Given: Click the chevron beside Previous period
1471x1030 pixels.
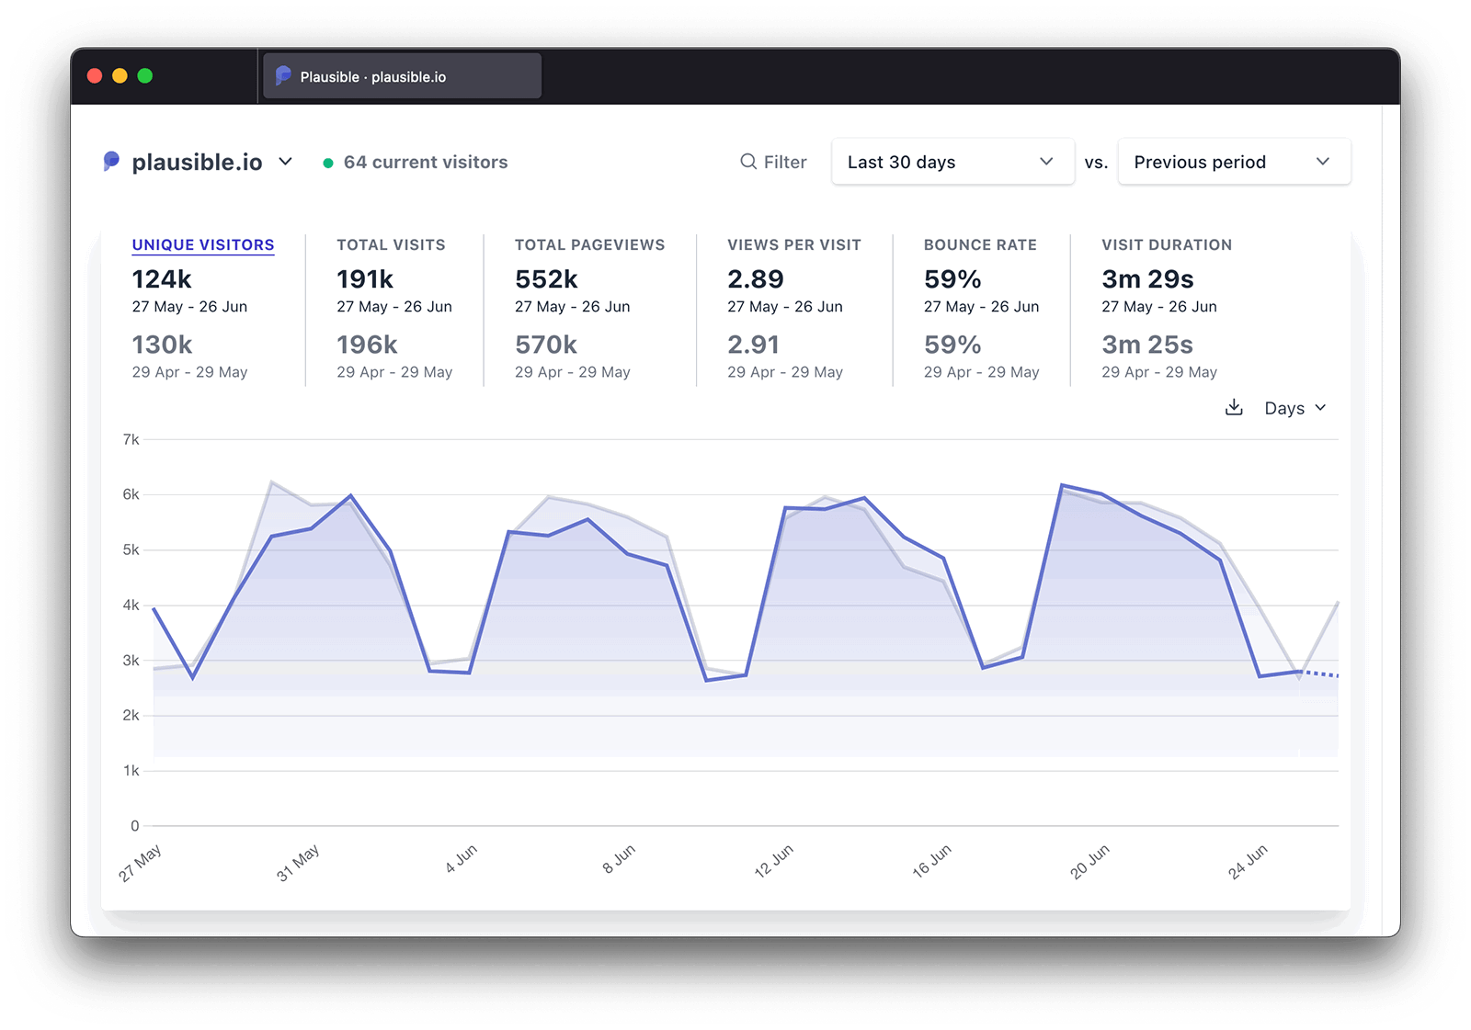Looking at the screenshot, I should [x=1324, y=161].
